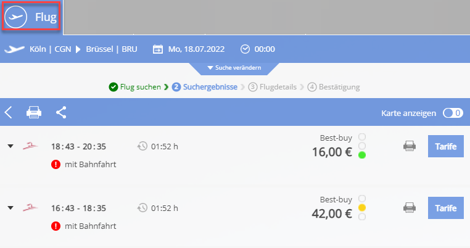Open the Suche verändern dropdown
Screen dimensions: 470x248
(x=234, y=68)
